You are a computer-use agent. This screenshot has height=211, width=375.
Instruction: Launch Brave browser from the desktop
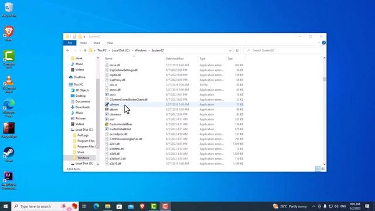[9, 33]
